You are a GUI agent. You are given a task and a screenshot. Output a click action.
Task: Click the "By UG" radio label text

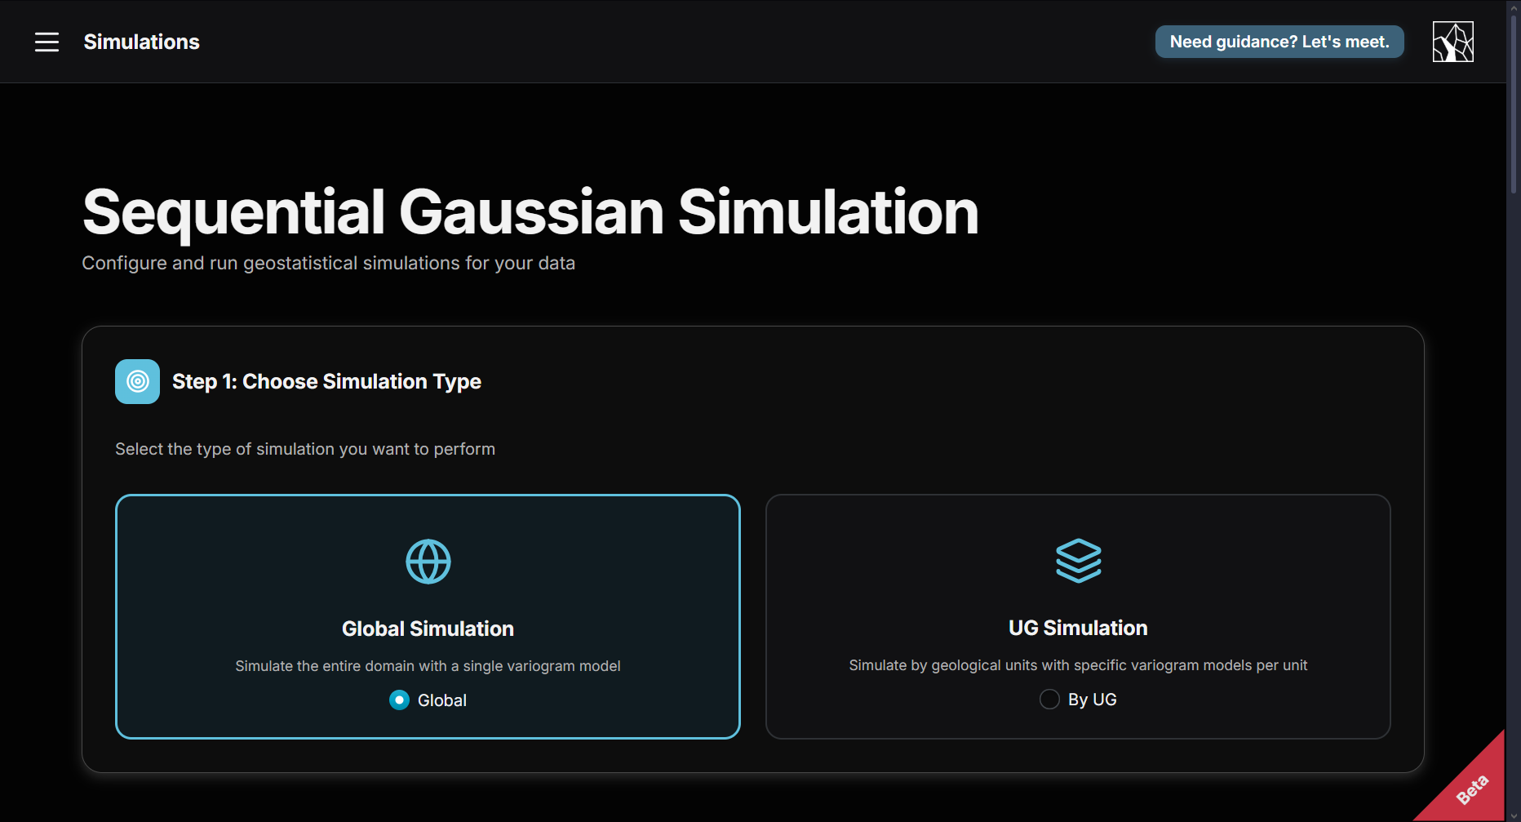pyautogui.click(x=1092, y=700)
